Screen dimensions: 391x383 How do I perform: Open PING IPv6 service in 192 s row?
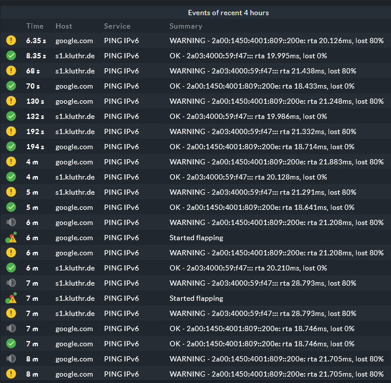[x=121, y=132]
